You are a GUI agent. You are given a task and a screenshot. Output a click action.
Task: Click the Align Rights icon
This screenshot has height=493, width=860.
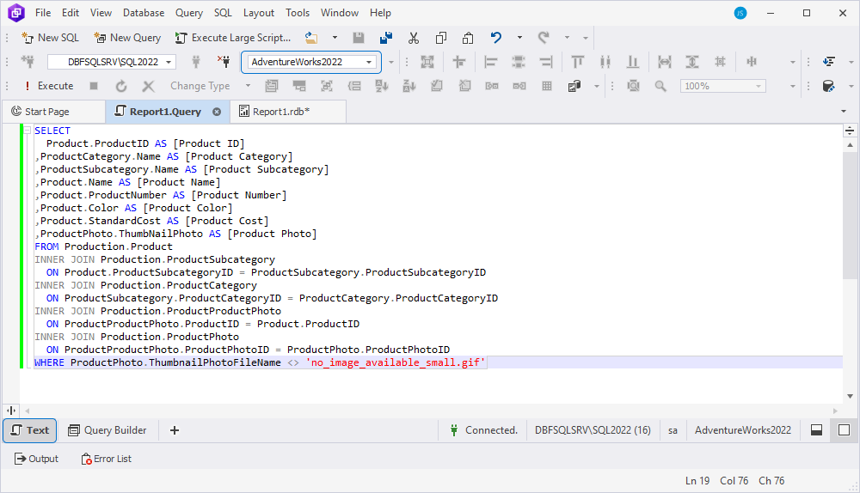click(x=546, y=62)
